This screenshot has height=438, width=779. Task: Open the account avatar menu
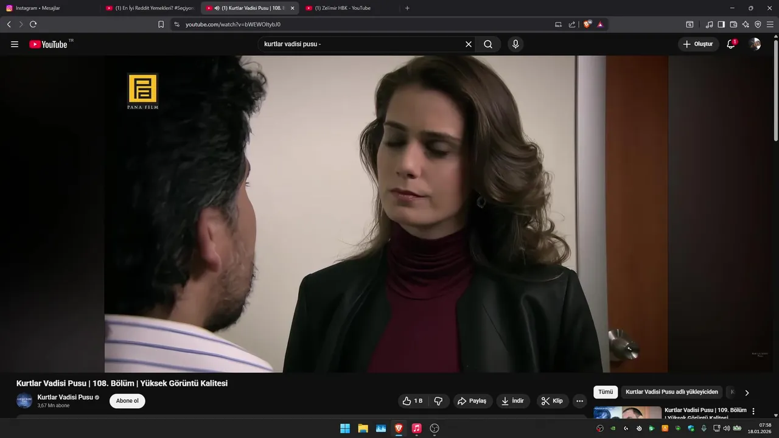coord(755,44)
